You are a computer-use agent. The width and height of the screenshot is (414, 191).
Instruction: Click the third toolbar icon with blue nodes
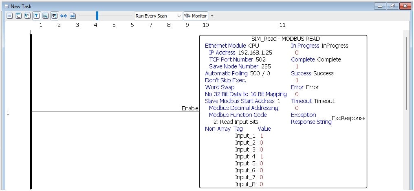coord(27,16)
